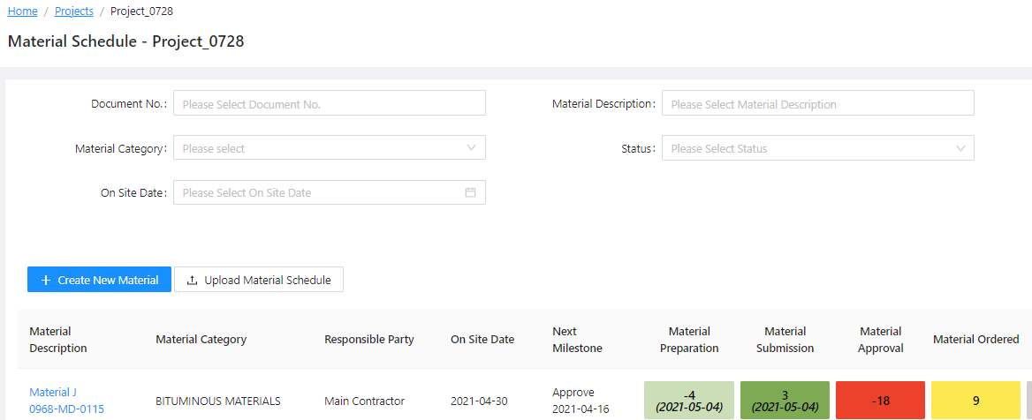Click Material Approval column header

(x=881, y=339)
